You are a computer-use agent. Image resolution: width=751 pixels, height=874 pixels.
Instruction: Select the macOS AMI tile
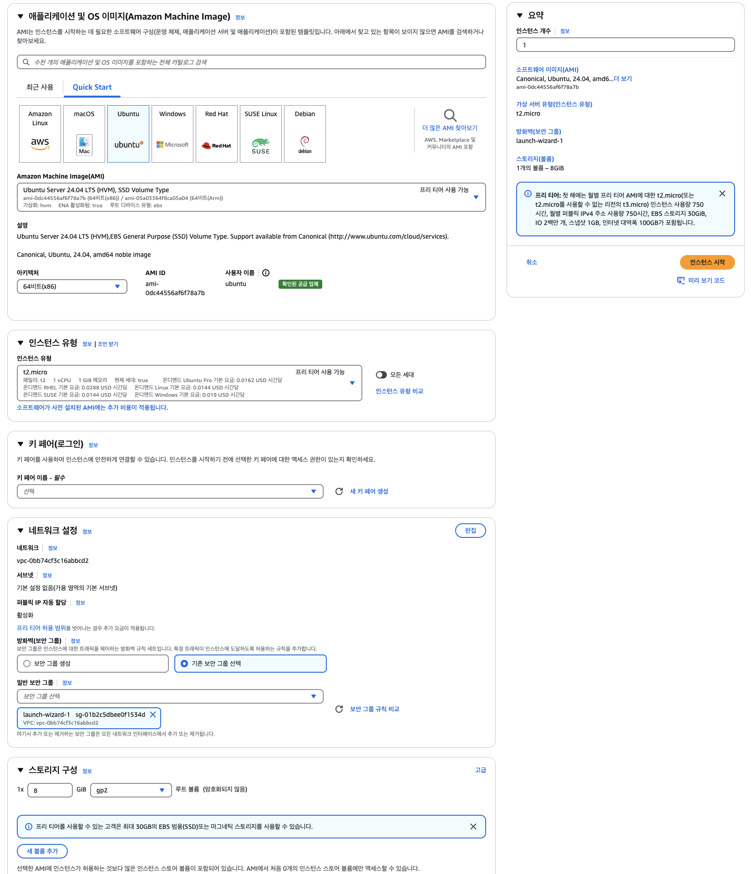click(84, 134)
